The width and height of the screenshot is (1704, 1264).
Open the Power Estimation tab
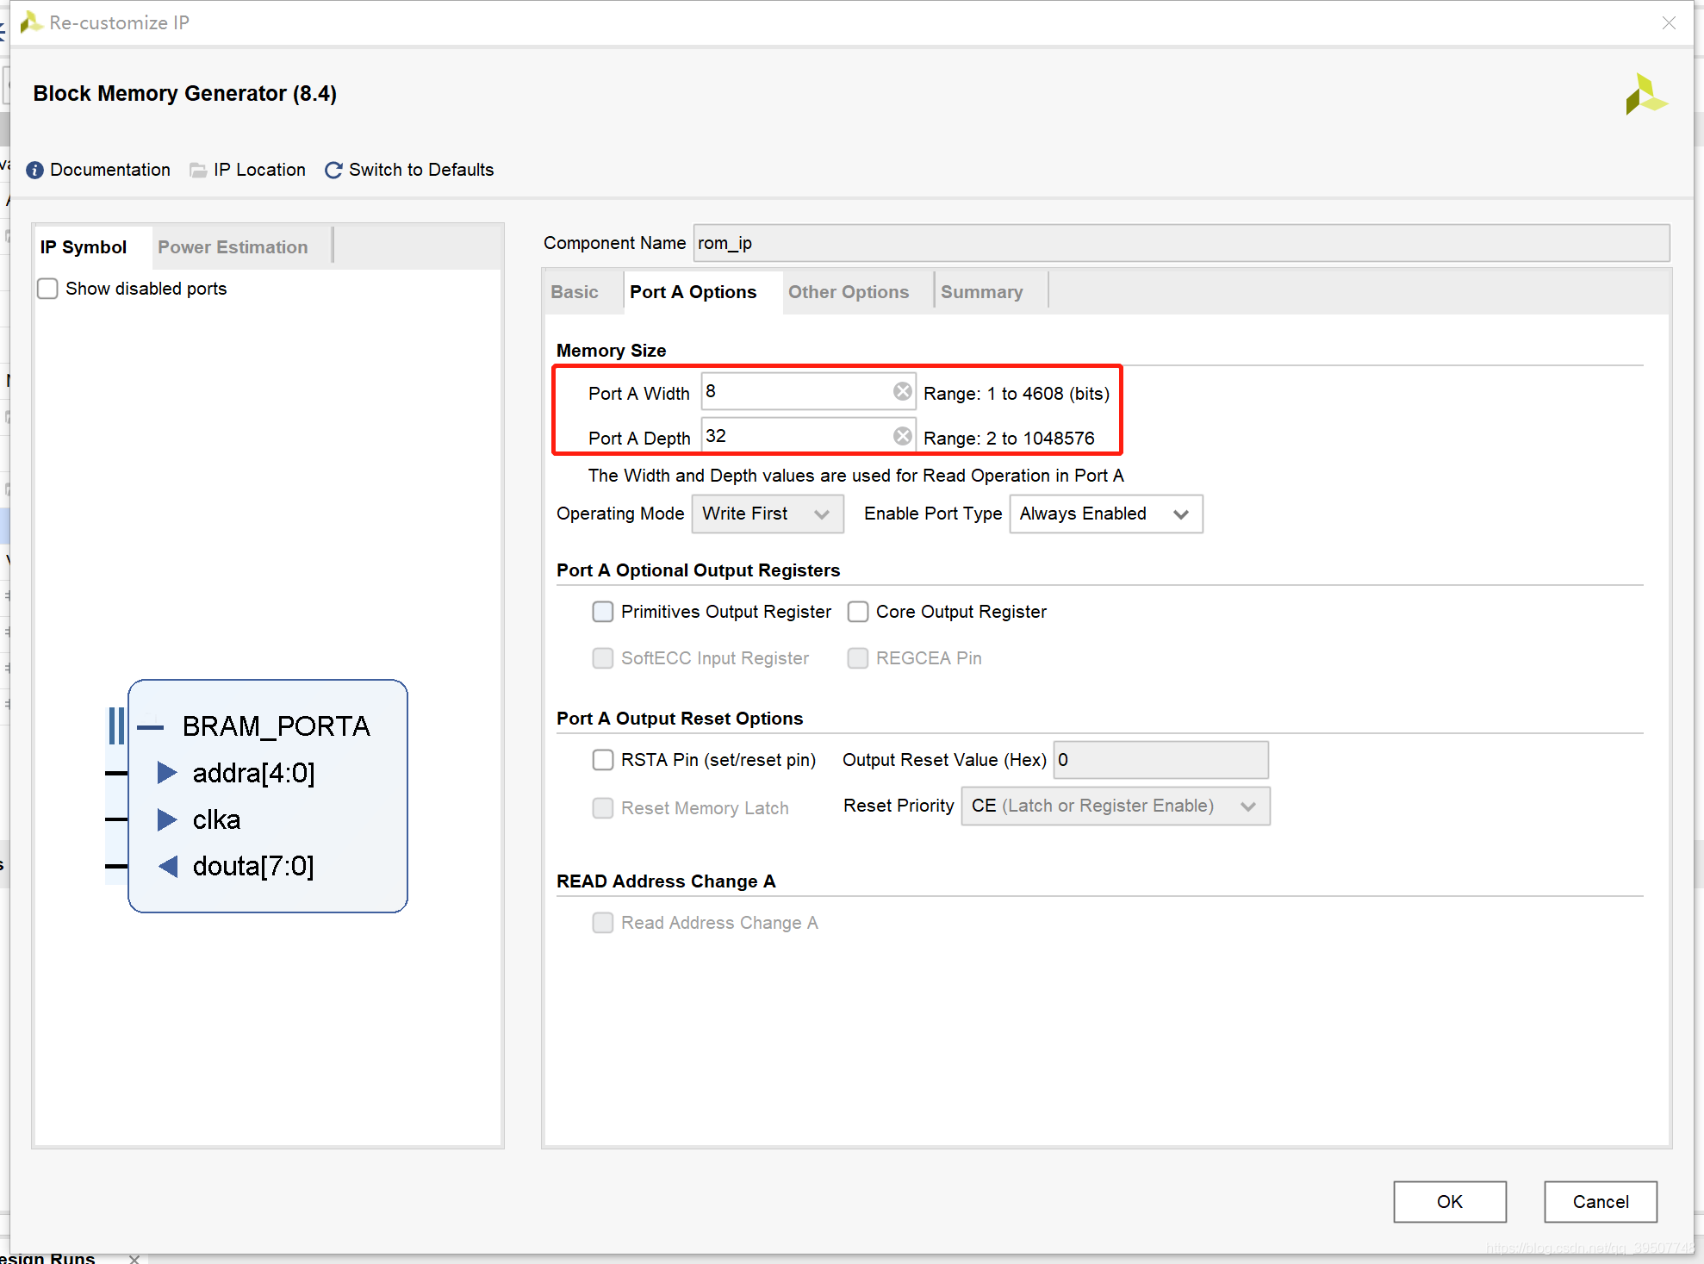pos(233,247)
